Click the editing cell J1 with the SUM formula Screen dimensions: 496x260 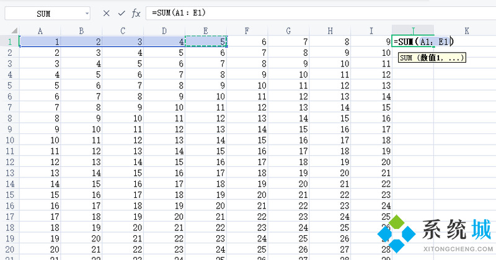[412, 42]
